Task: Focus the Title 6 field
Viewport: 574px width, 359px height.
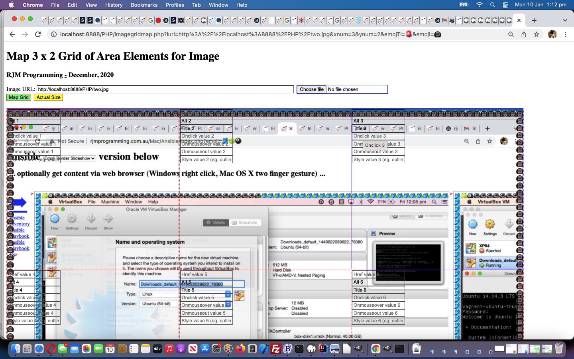Action: 379,290
